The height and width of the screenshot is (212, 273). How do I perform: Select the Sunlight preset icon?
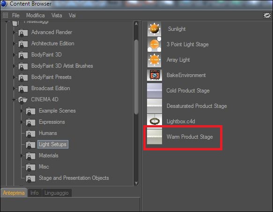coord(154,29)
